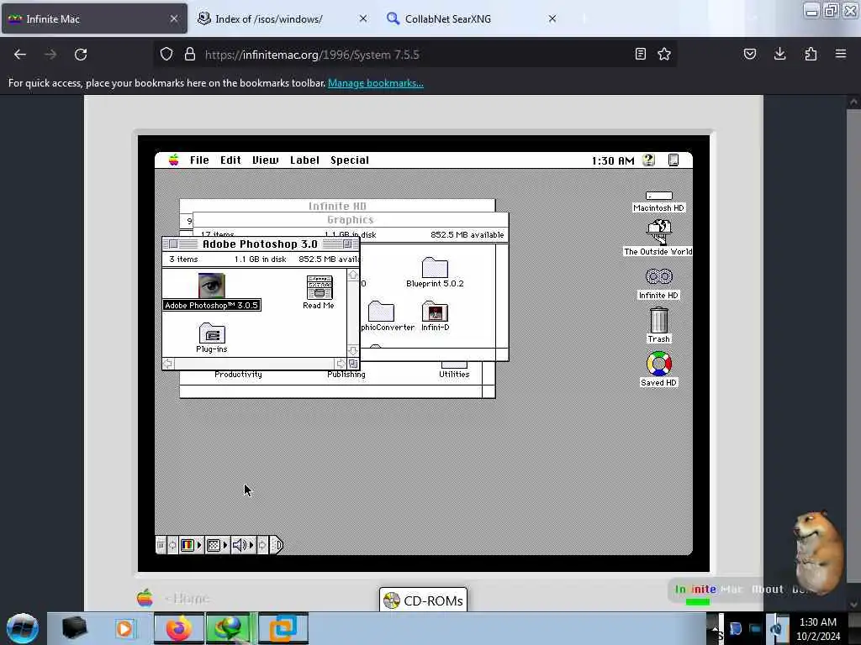Image resolution: width=861 pixels, height=645 pixels.
Task: Open Firefox extensions puzzle icon
Action: click(811, 54)
